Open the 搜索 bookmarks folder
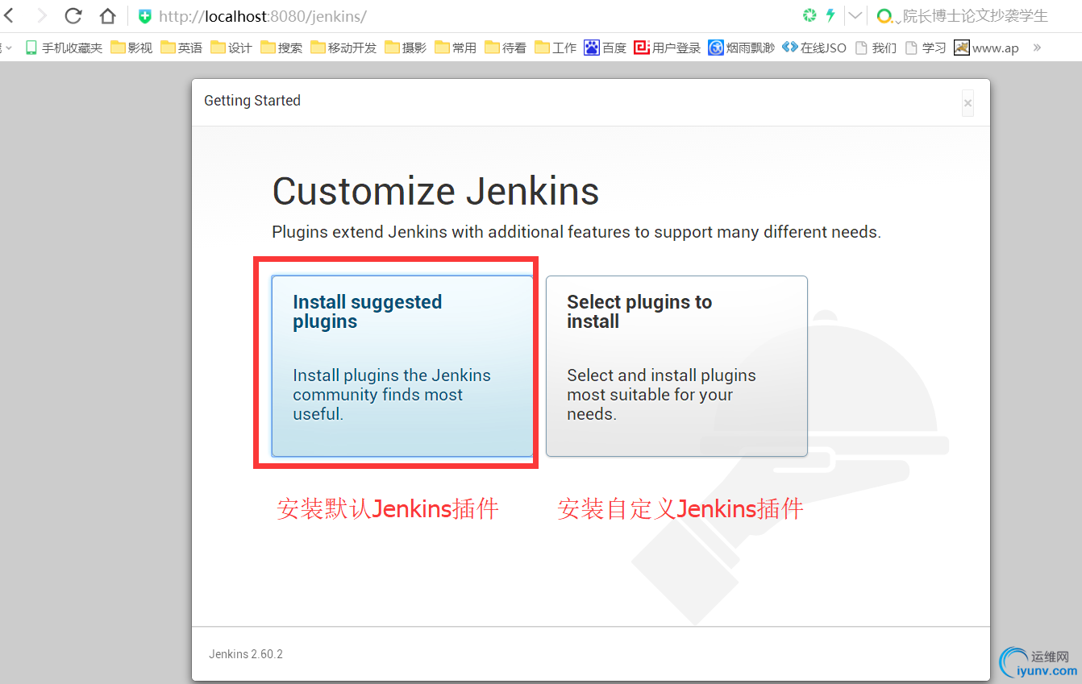This screenshot has width=1082, height=684. pos(281,48)
